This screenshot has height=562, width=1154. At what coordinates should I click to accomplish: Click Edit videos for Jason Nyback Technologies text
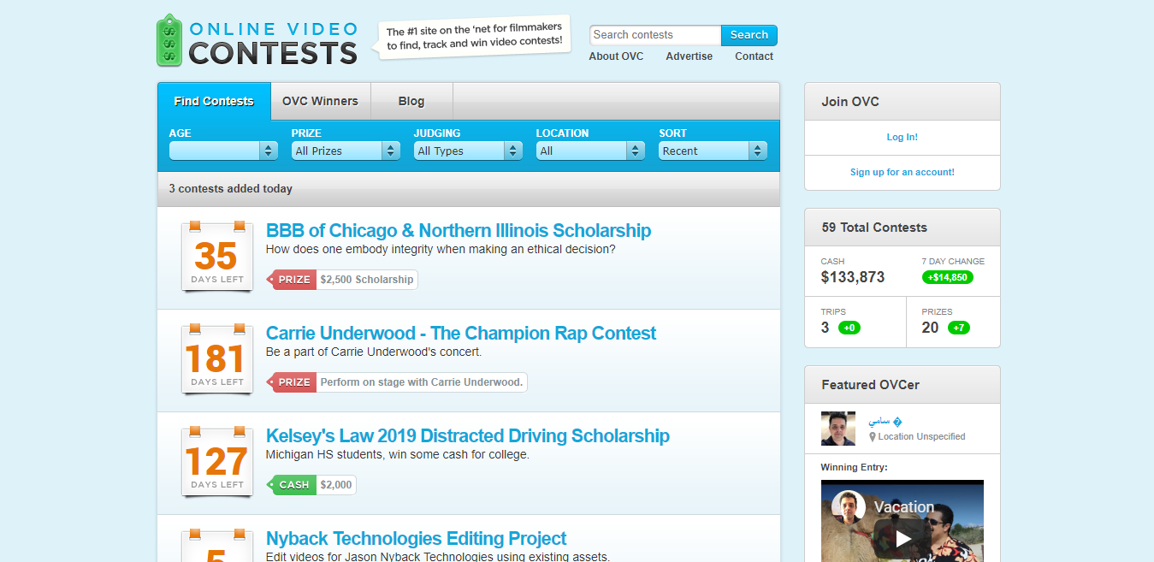[x=438, y=557]
